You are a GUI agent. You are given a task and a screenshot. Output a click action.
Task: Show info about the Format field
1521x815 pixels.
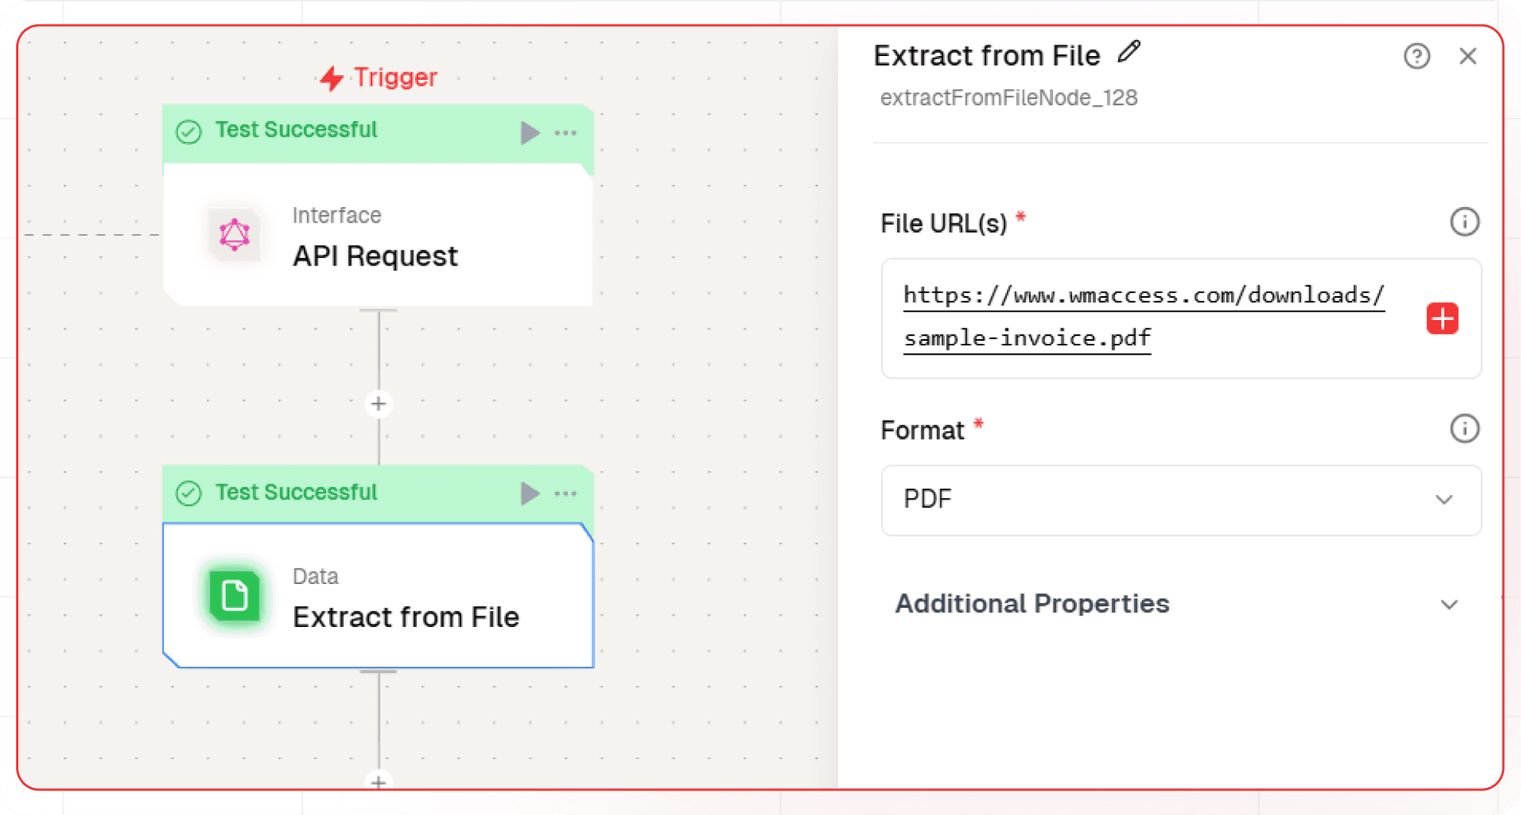click(x=1464, y=429)
